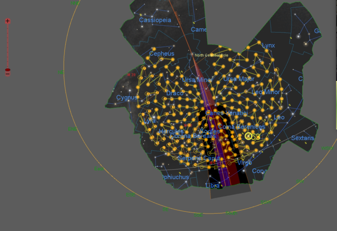337x231 pixels.
Task: Click the Ophiuchus constellation label
Action: coord(176,177)
